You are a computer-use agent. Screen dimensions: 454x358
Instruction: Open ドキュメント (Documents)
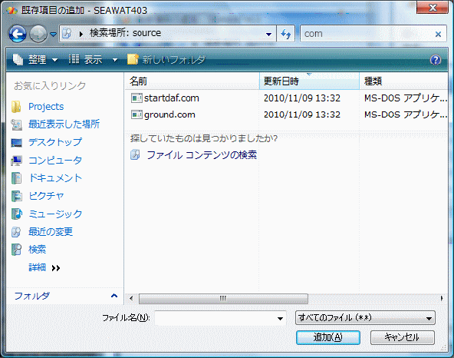click(55, 177)
